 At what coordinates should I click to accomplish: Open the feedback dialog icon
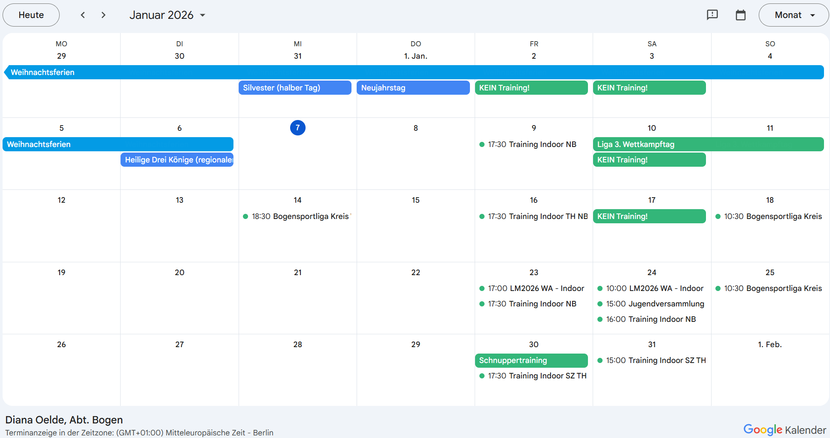[712, 15]
